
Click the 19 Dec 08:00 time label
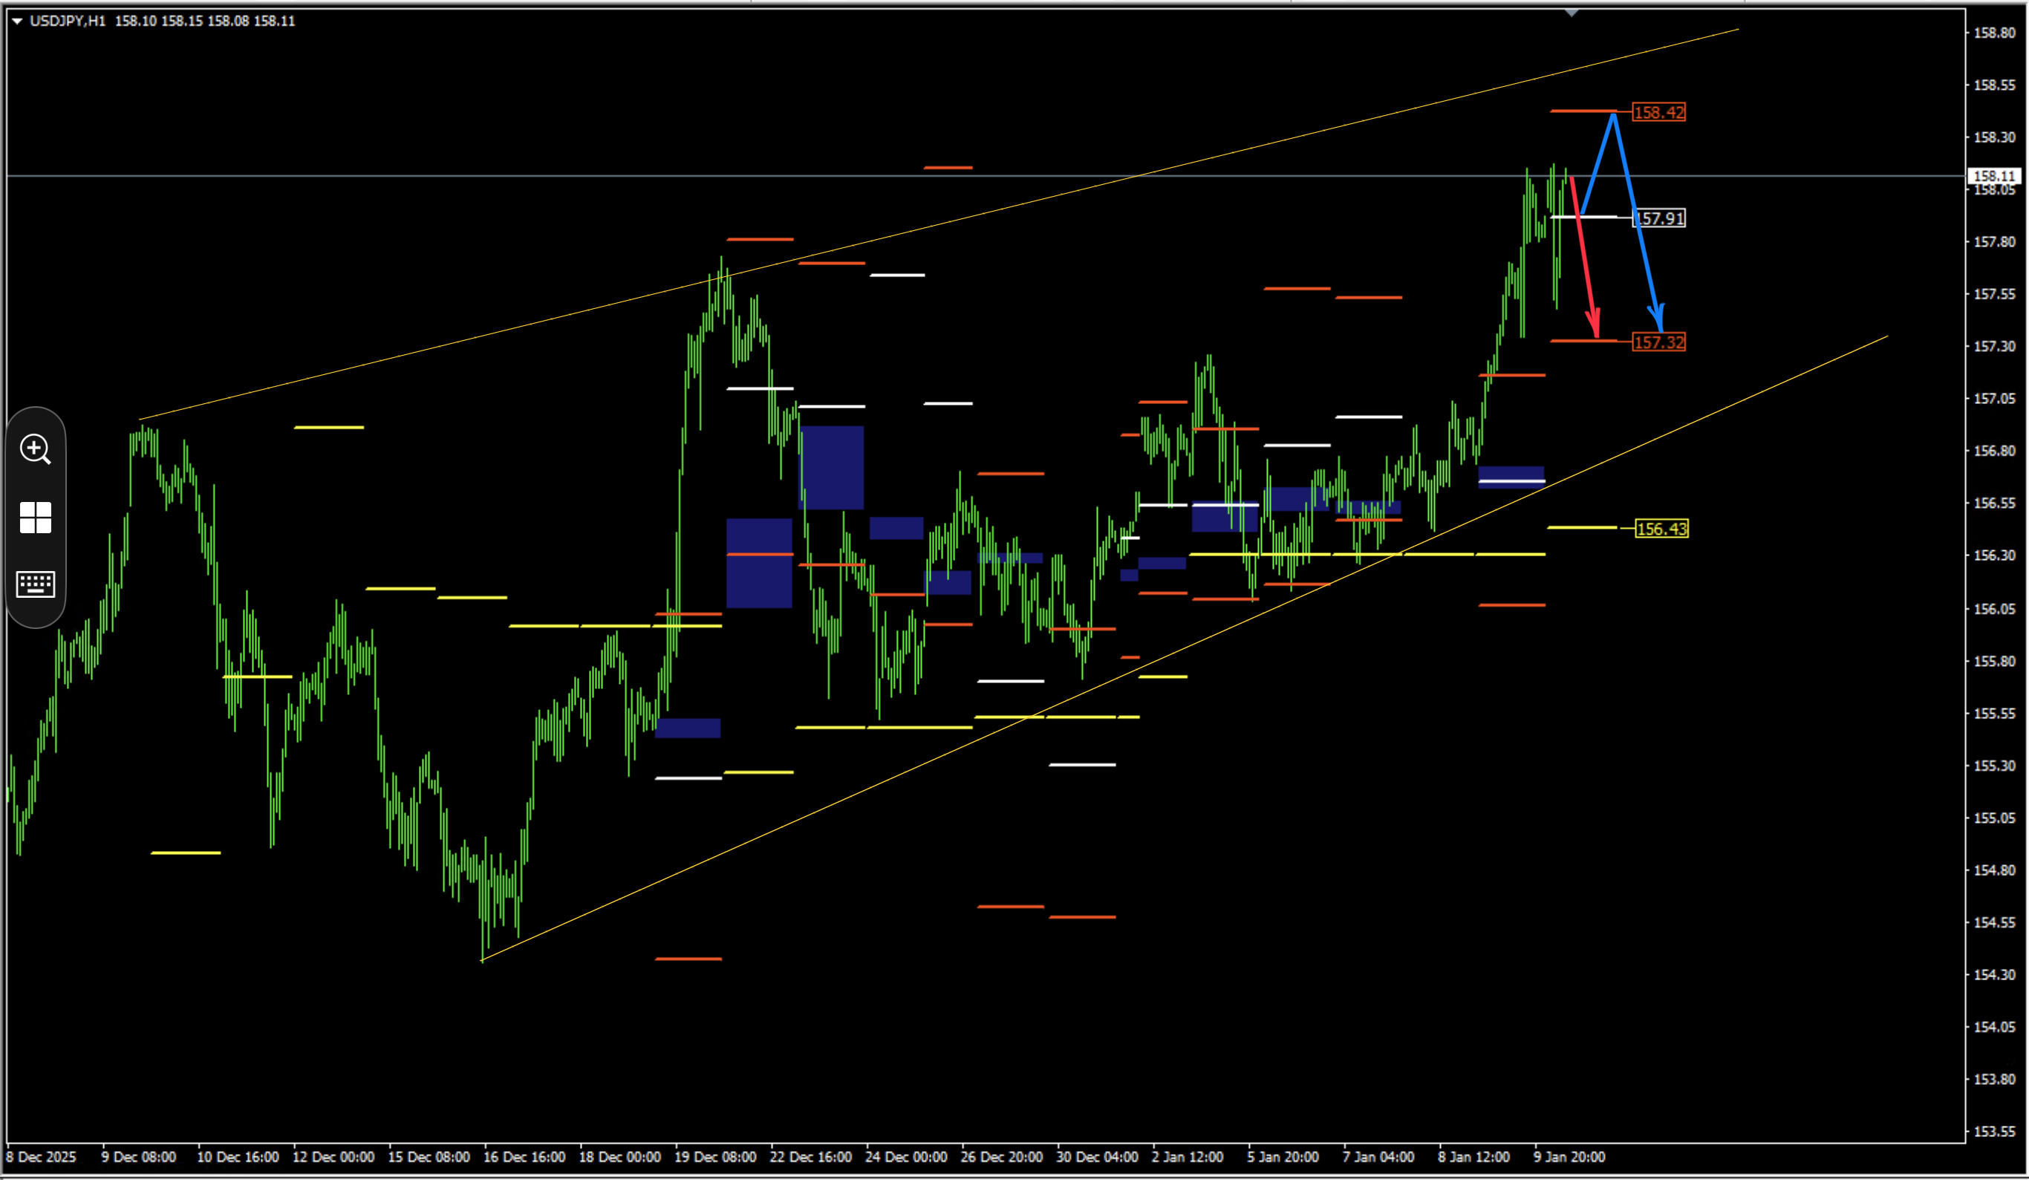(715, 1157)
